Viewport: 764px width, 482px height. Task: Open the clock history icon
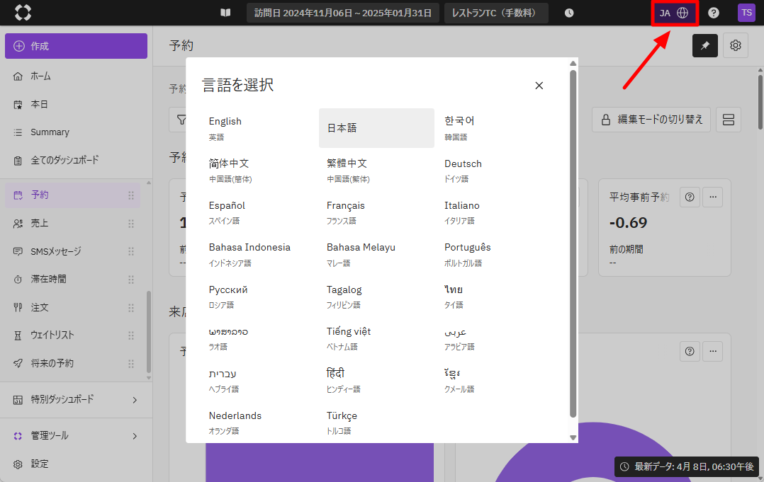click(569, 13)
